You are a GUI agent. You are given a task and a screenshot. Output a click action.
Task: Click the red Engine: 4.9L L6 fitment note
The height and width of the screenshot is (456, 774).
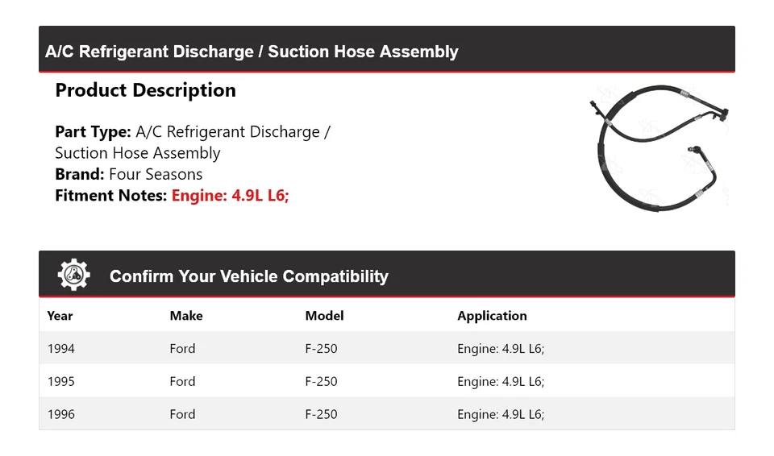[x=230, y=195]
